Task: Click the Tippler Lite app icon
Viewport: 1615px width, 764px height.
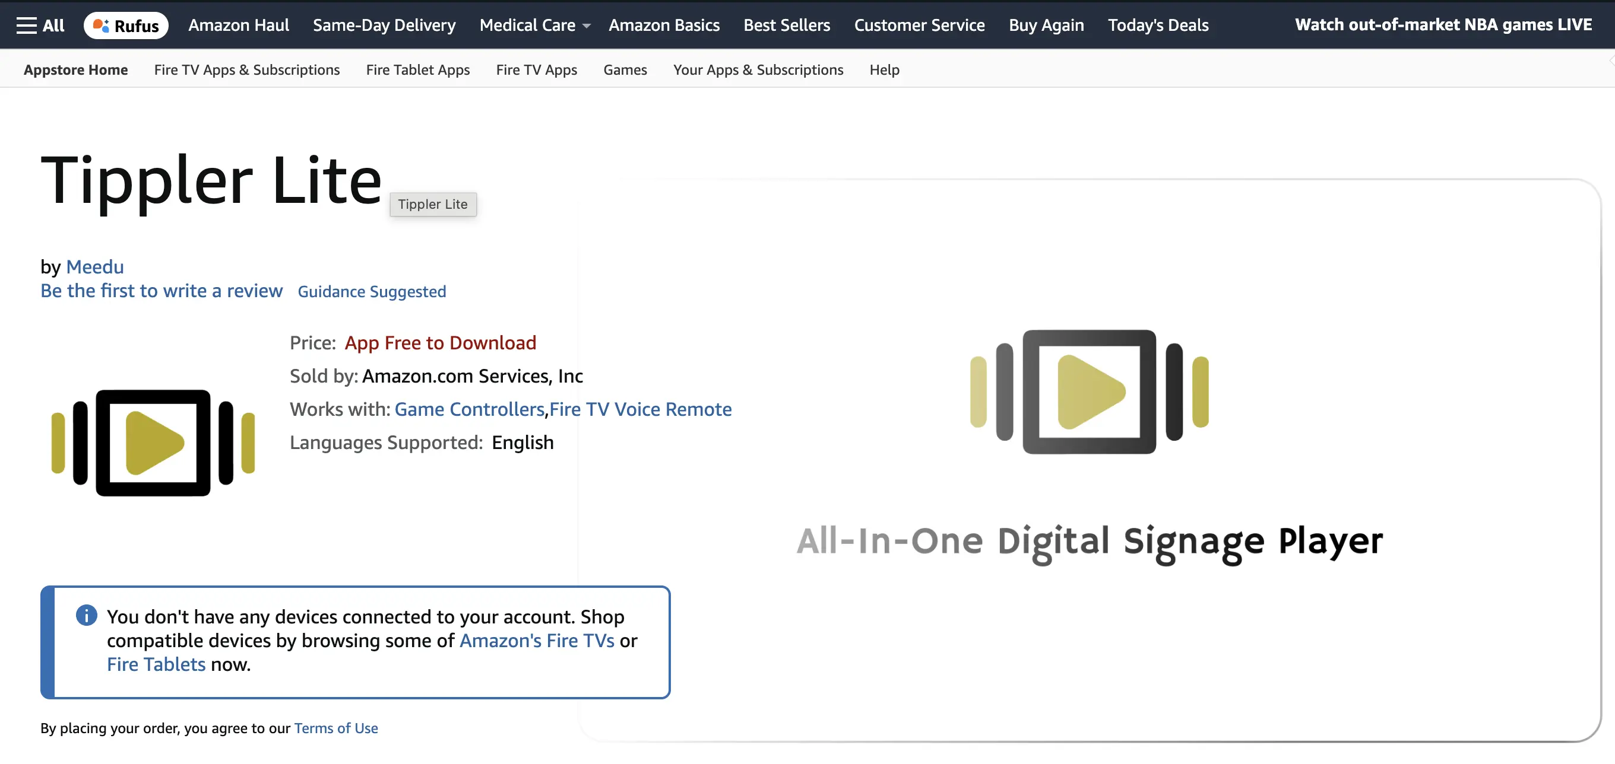Action: click(x=153, y=443)
